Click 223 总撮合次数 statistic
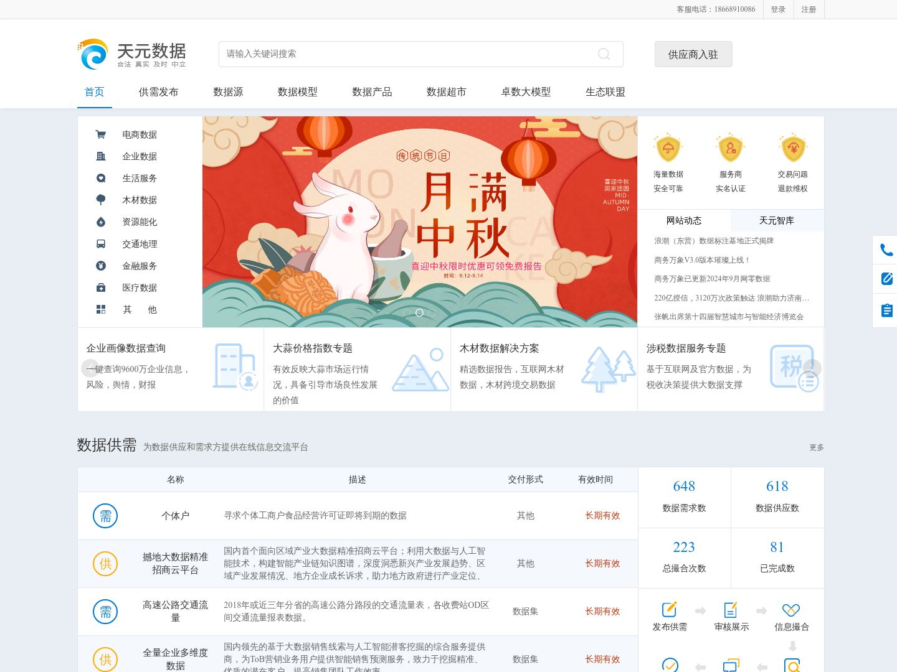The image size is (897, 672). coord(684,558)
